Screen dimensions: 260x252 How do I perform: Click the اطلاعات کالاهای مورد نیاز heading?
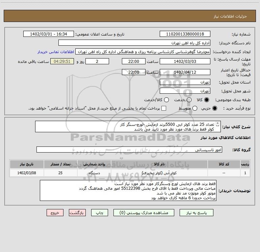pyautogui.click(x=226, y=138)
